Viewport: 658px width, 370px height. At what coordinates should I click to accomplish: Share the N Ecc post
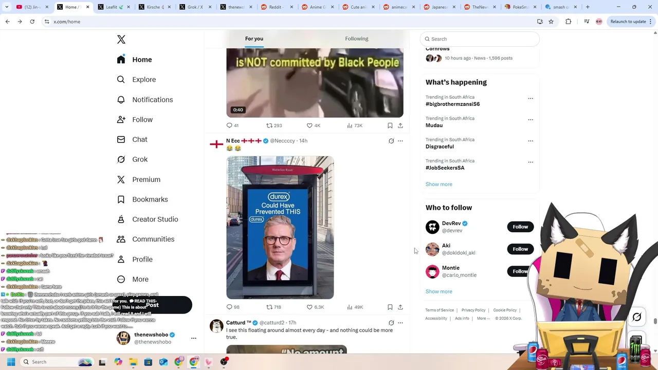[x=400, y=307]
